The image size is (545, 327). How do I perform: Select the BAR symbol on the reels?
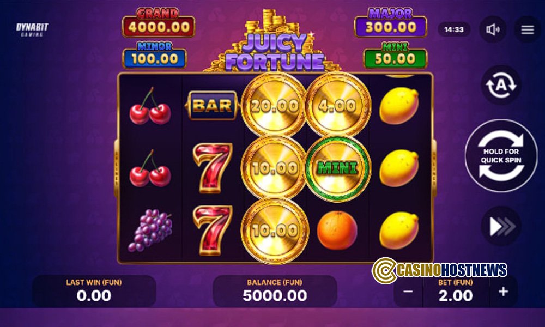point(212,106)
